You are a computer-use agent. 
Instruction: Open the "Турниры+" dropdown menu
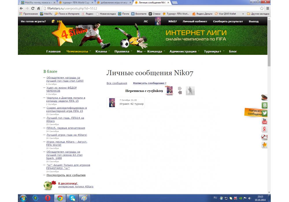pos(212,51)
